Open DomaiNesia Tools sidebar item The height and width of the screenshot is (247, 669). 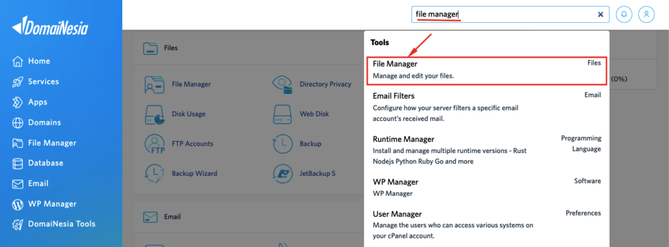(x=54, y=224)
